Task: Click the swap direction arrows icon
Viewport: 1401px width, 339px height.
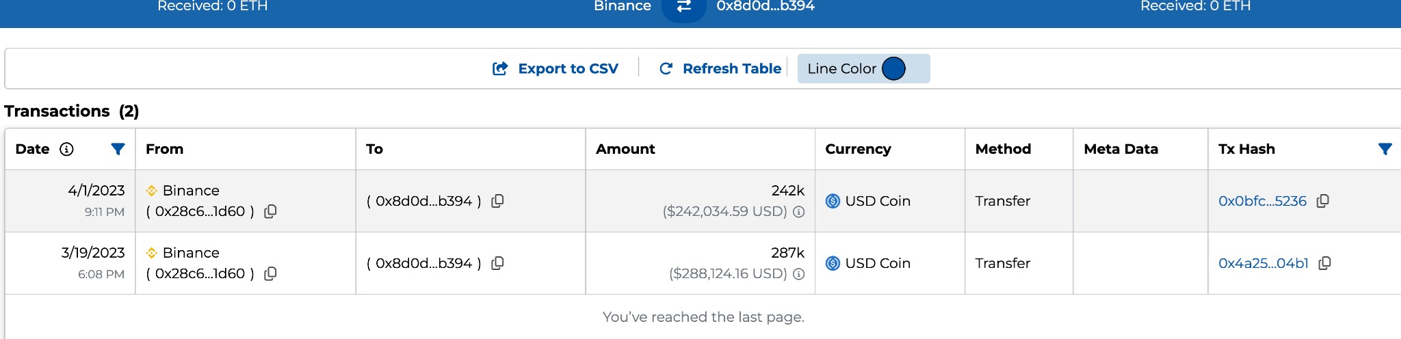Action: 683,7
